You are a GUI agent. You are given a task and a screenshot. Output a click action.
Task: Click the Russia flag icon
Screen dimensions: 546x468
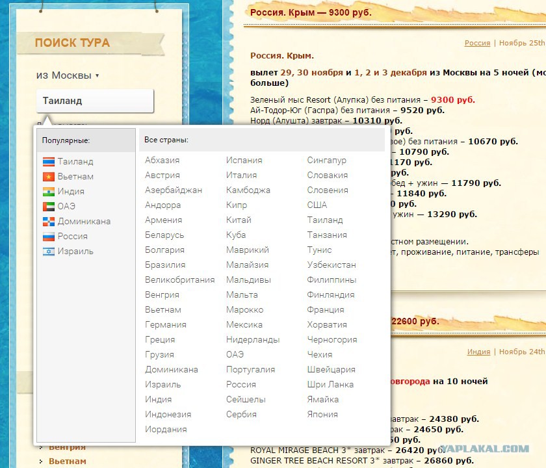click(49, 237)
